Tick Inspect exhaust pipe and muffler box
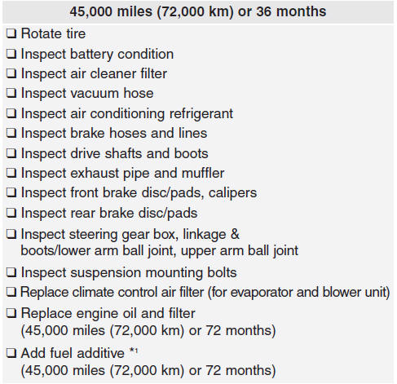Image resolution: width=397 pixels, height=384 pixels. click(x=11, y=174)
